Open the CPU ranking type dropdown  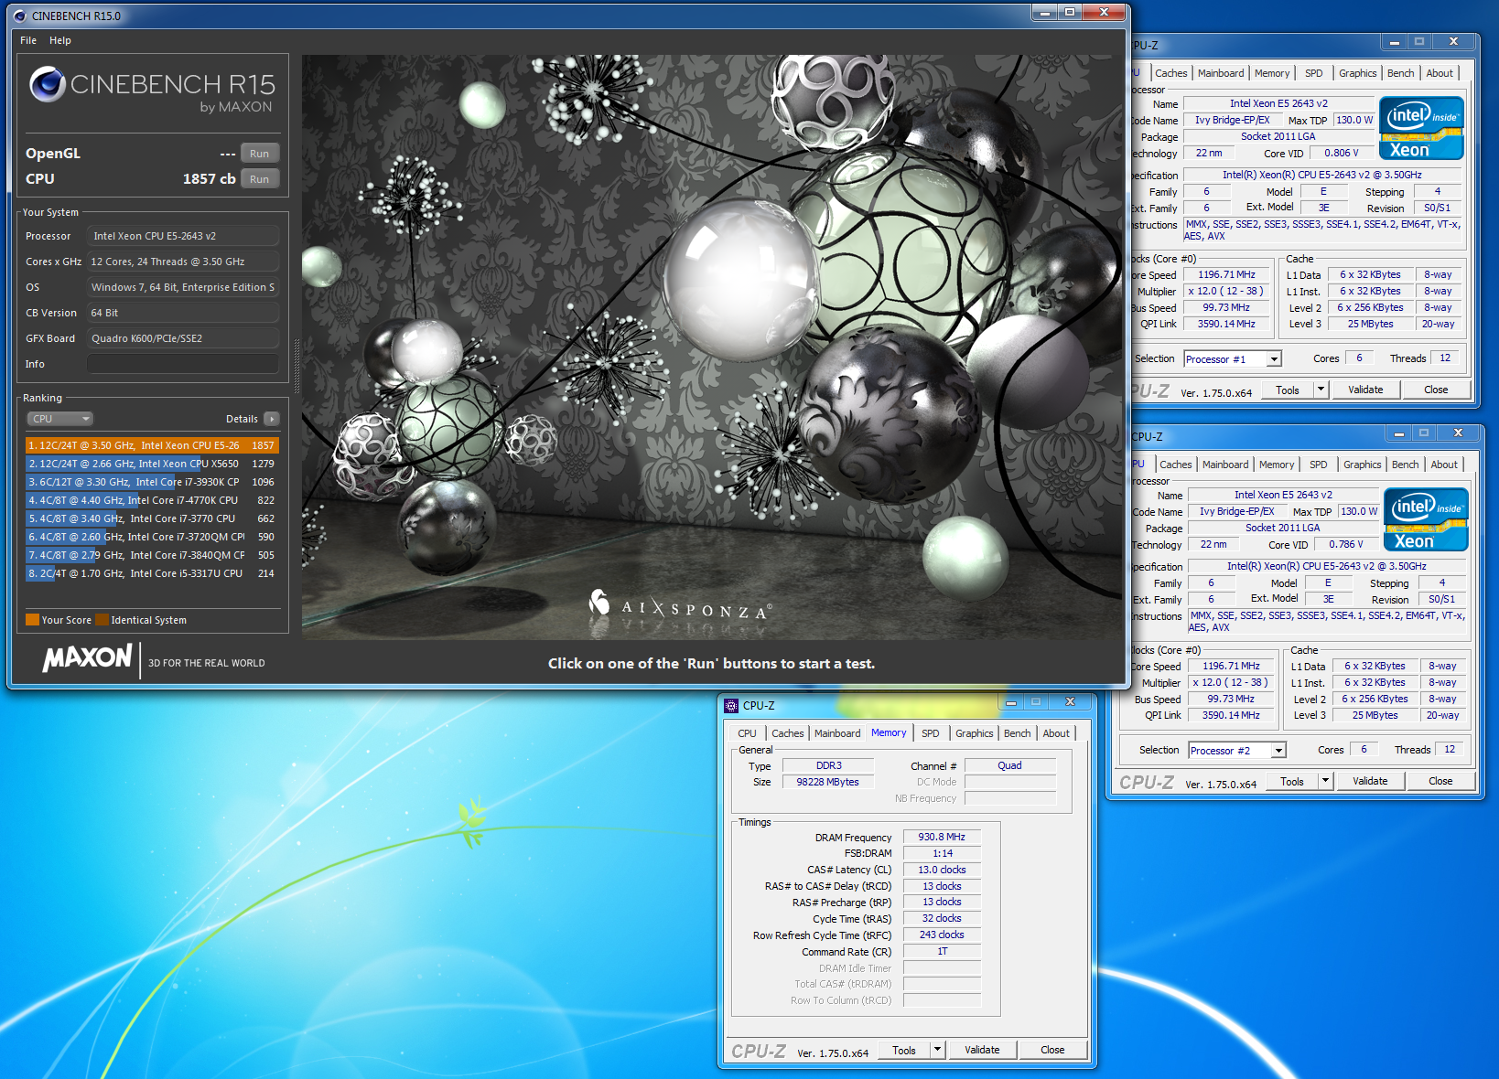point(60,419)
